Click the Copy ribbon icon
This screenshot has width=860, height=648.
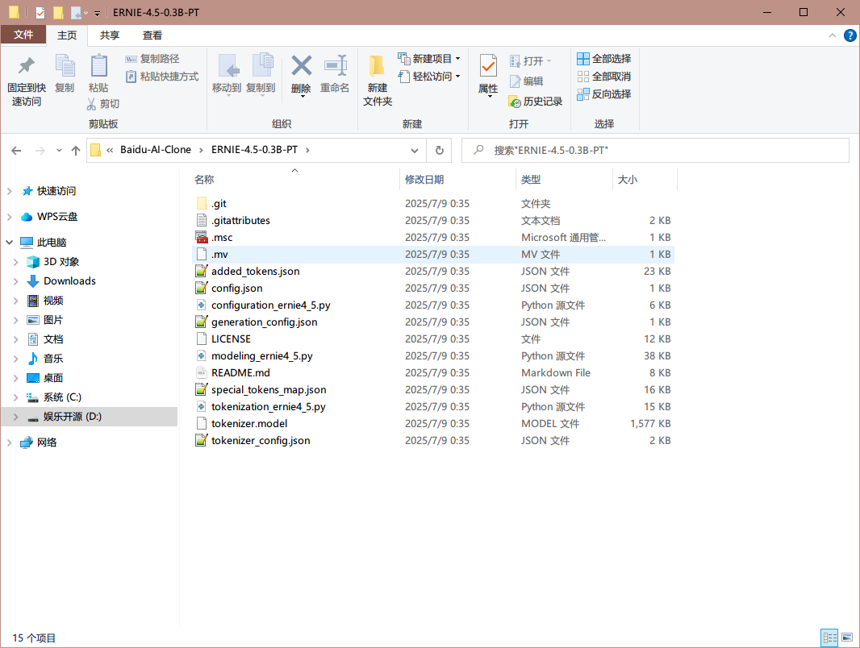pos(65,66)
